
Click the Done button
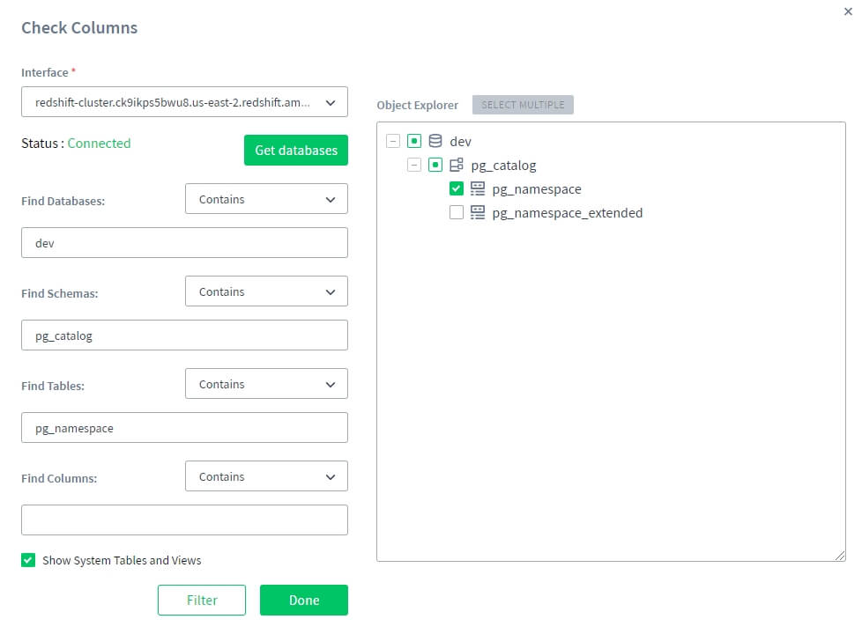[303, 600]
